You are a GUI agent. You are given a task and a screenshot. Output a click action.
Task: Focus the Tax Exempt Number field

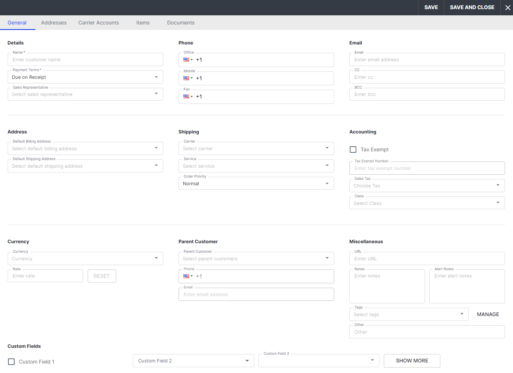[427, 168]
